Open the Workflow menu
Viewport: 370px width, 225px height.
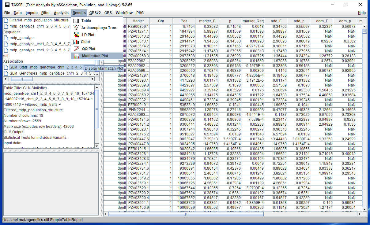(x=124, y=13)
